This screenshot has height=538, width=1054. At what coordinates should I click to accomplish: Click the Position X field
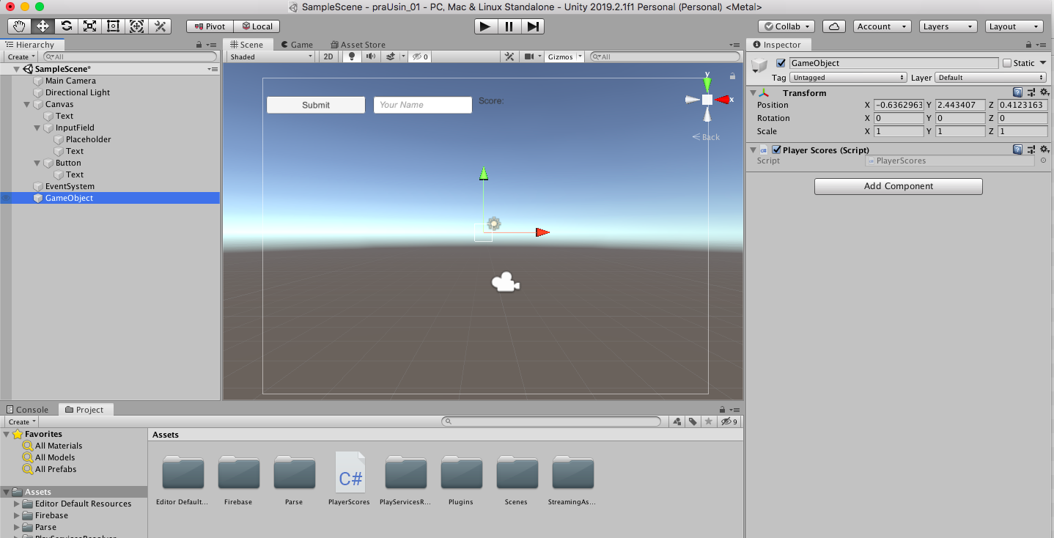899,105
